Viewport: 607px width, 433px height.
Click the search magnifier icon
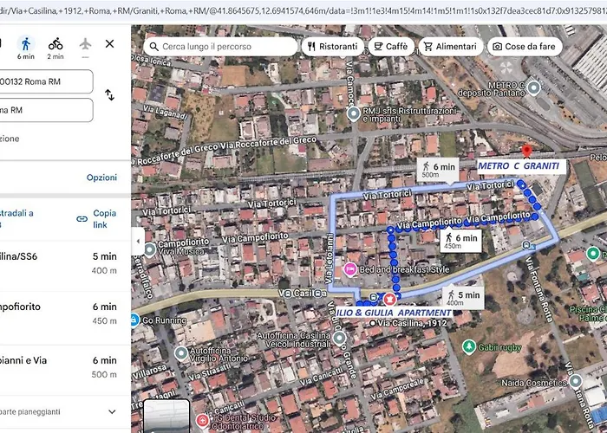pyautogui.click(x=153, y=47)
